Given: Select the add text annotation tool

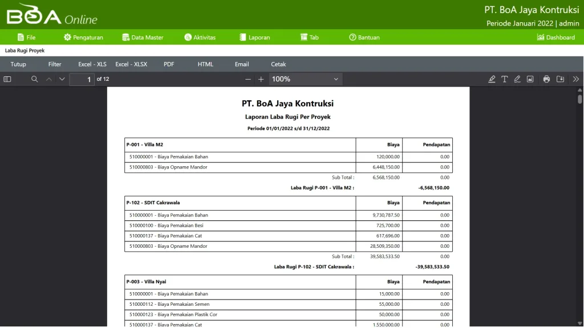Looking at the screenshot, I should [x=505, y=79].
